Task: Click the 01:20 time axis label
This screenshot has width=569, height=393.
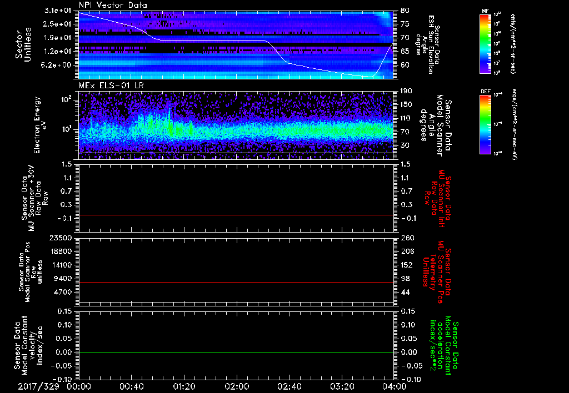Action: (x=184, y=386)
